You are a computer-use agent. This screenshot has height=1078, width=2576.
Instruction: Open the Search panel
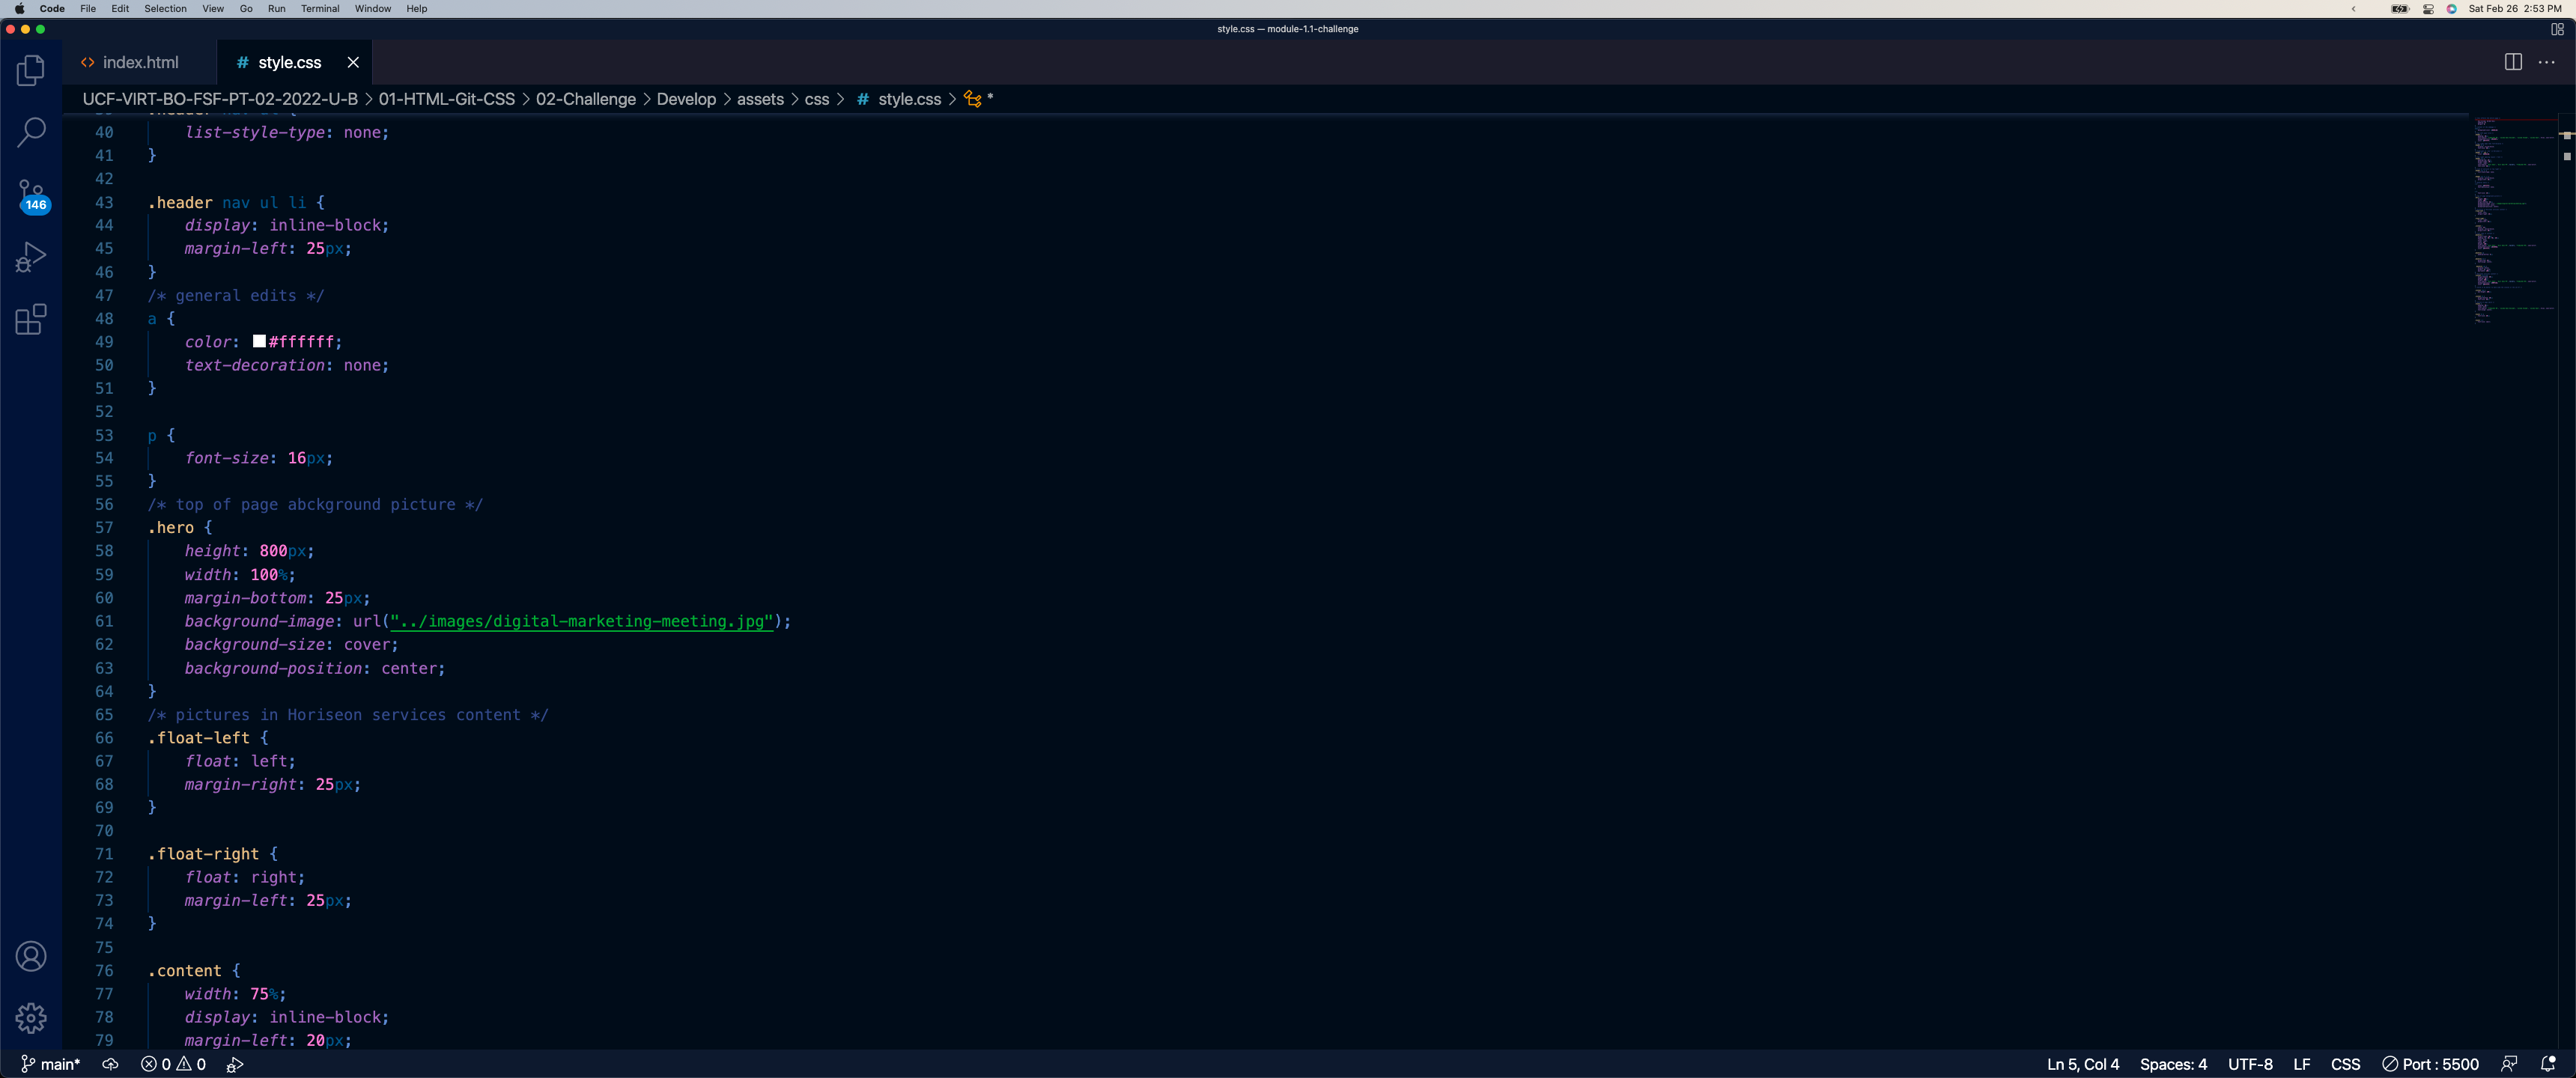(31, 132)
